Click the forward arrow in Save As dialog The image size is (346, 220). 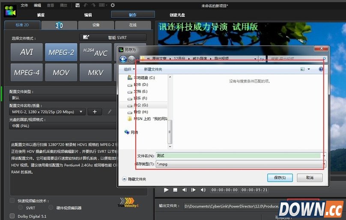point(131,59)
